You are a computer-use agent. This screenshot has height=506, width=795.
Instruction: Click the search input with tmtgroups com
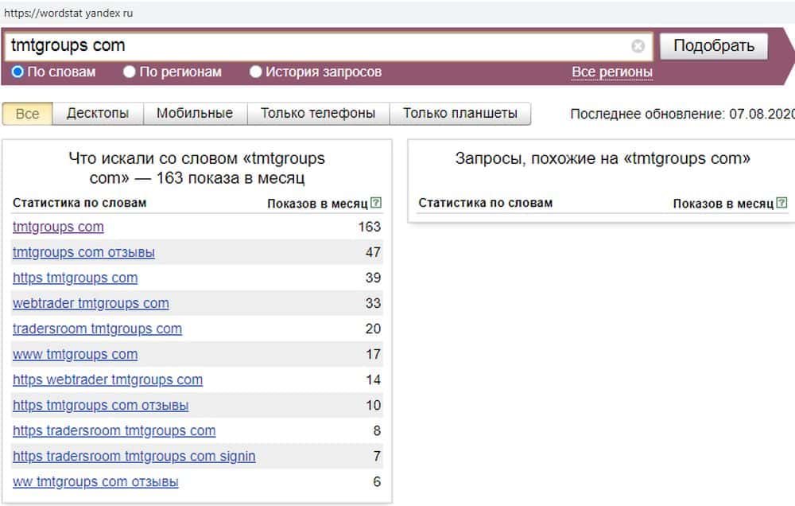pos(318,46)
